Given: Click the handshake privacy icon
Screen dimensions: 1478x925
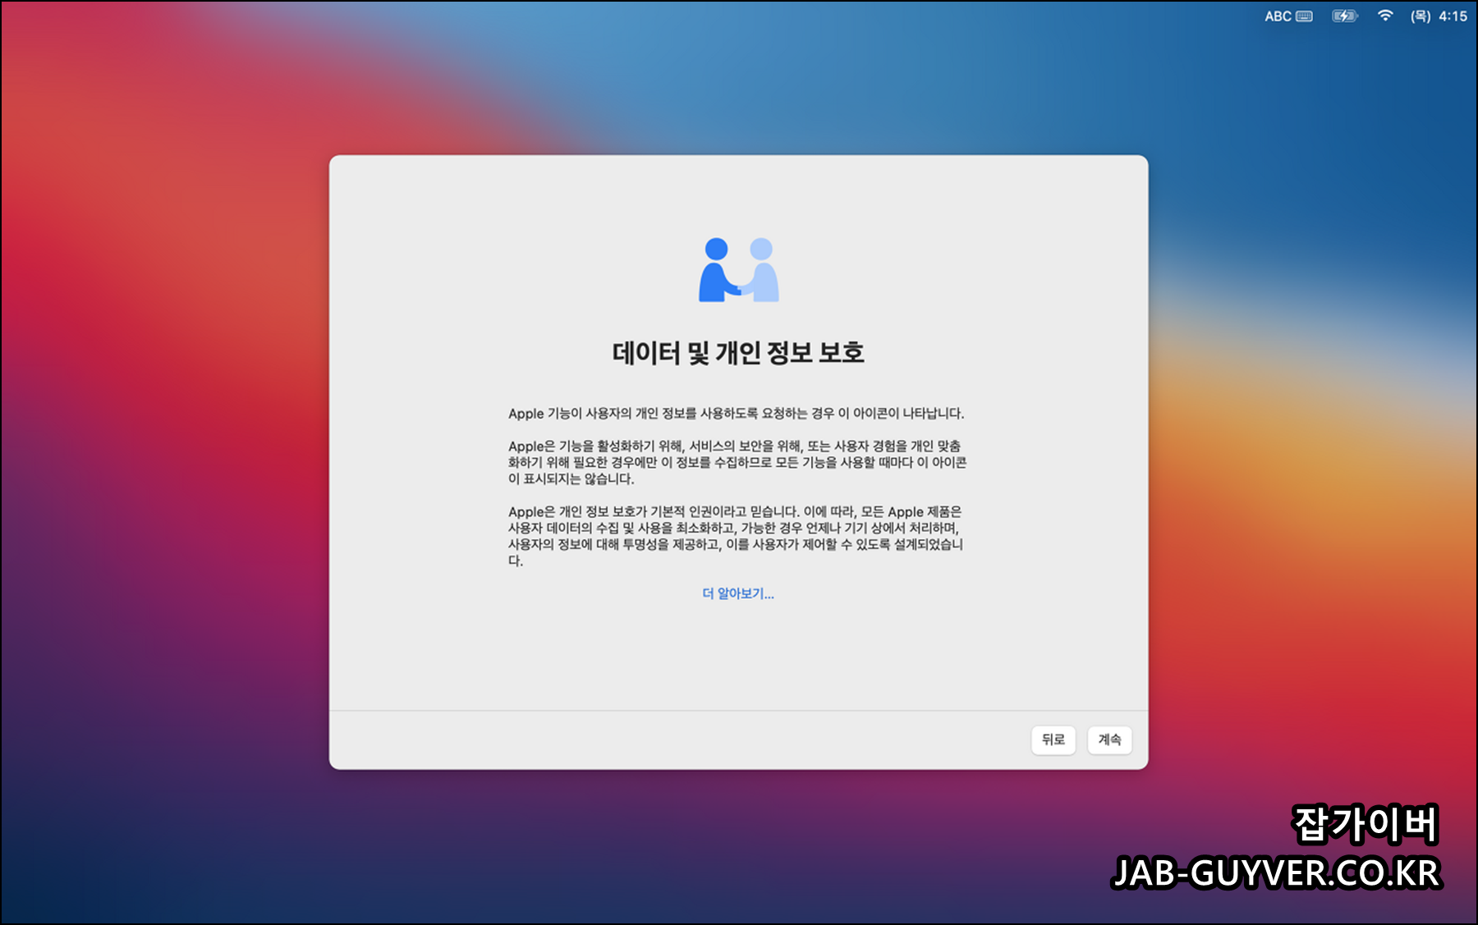Looking at the screenshot, I should click(x=739, y=270).
